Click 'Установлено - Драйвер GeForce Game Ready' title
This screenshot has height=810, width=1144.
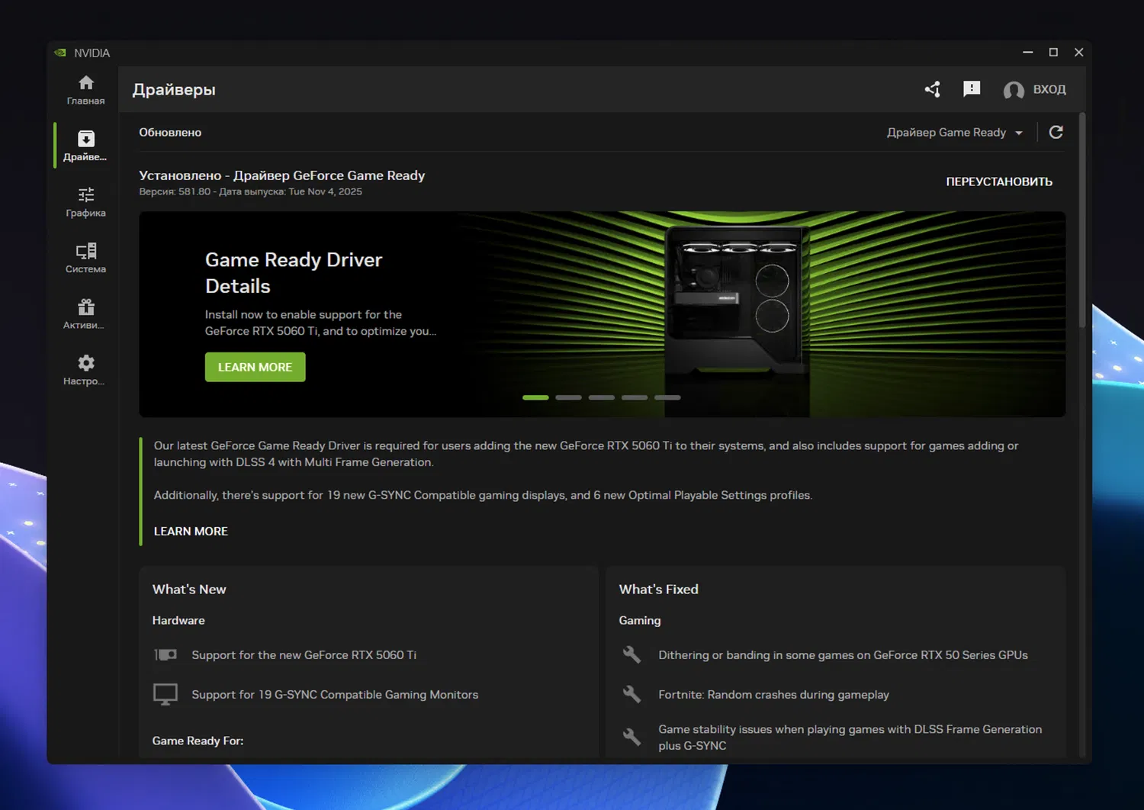coord(281,175)
